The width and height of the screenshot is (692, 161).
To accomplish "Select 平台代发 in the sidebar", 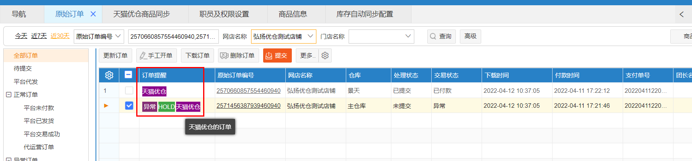I will click(26, 82).
